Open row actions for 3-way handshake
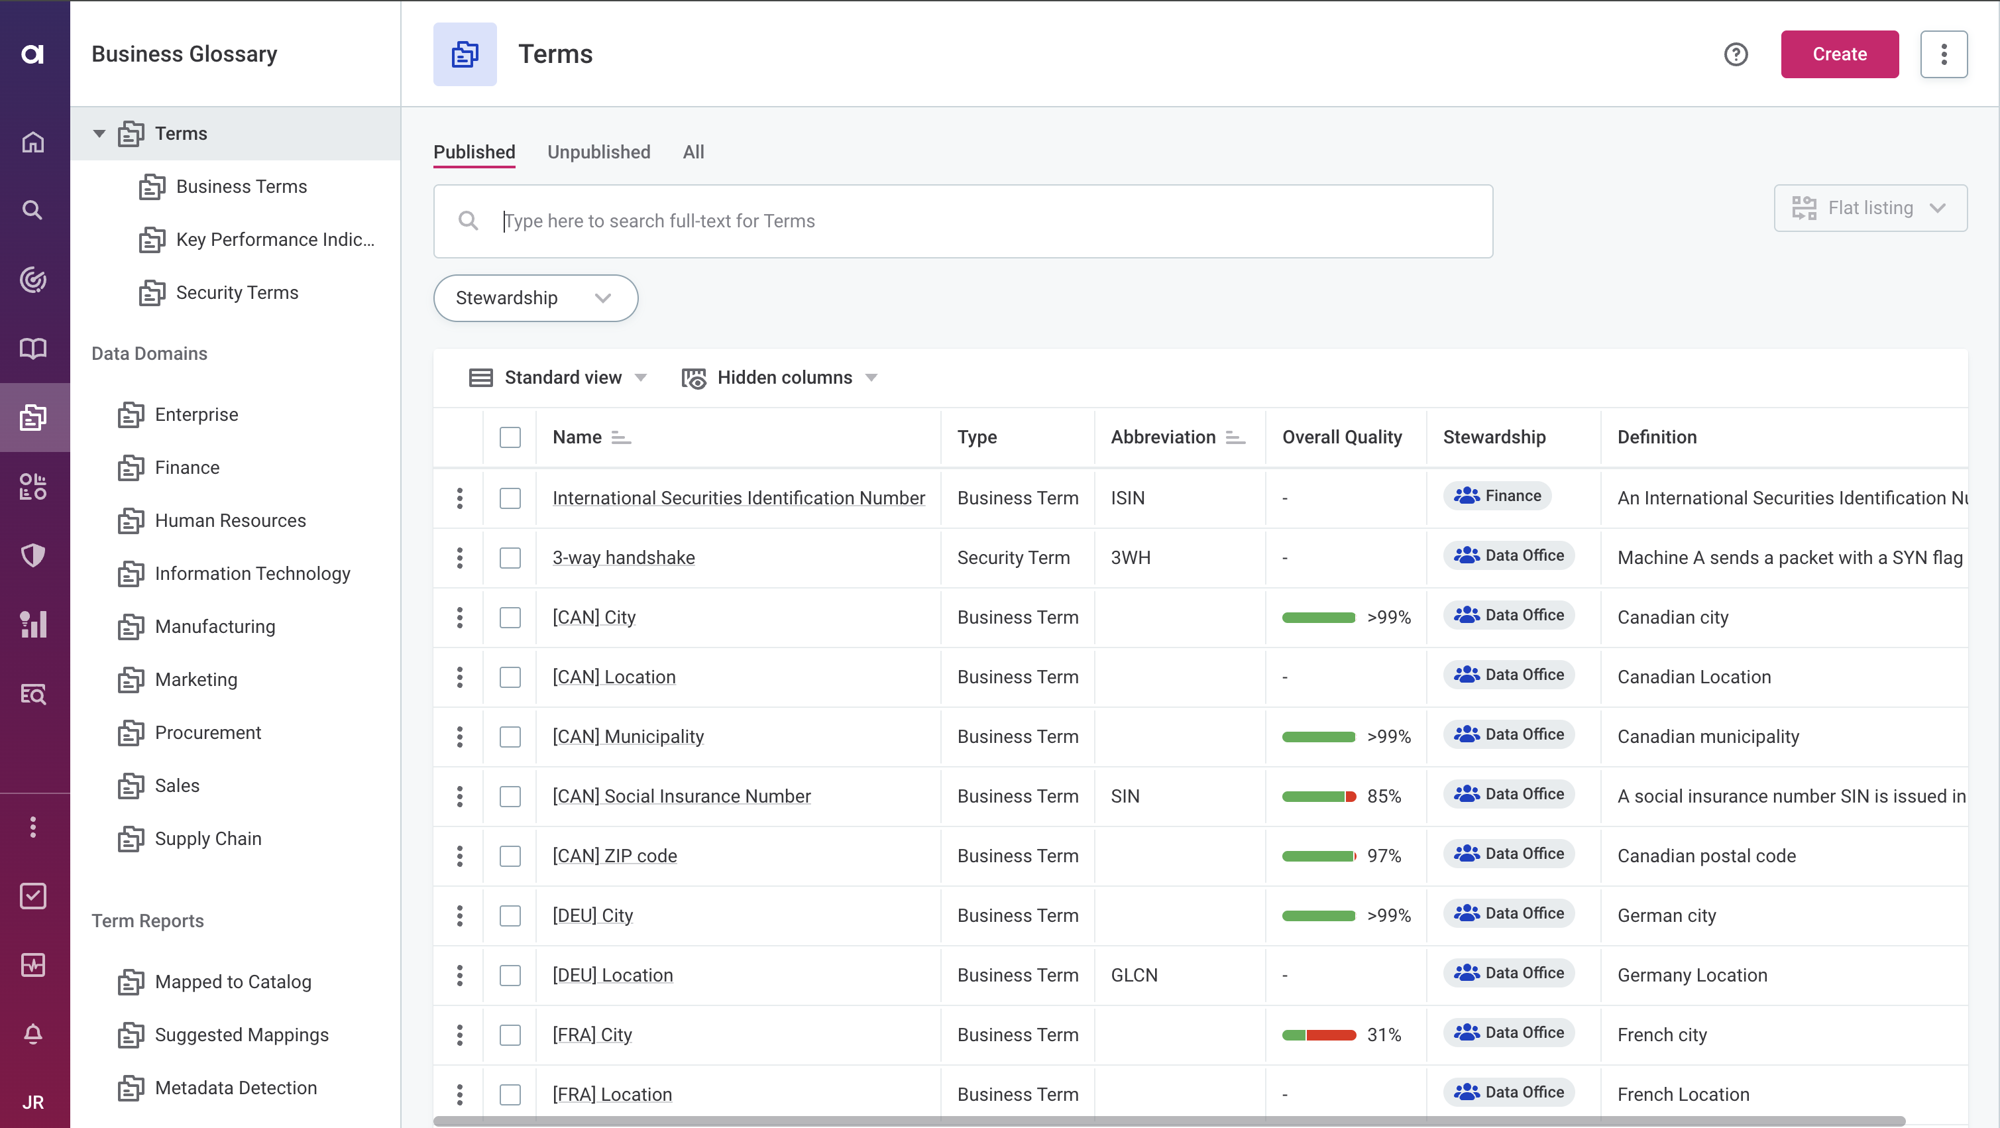Image resolution: width=2000 pixels, height=1128 pixels. point(460,557)
